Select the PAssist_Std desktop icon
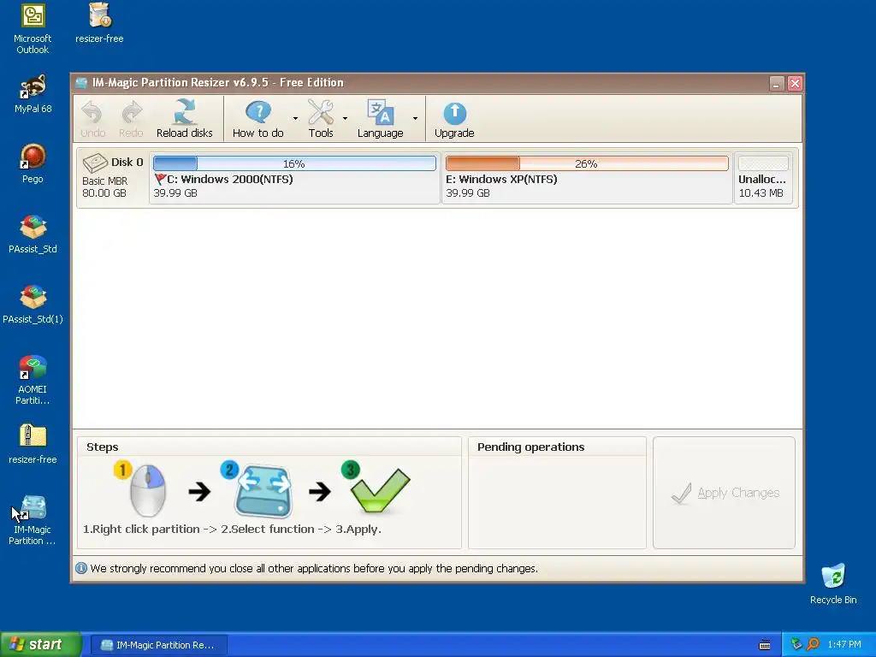 click(x=33, y=234)
